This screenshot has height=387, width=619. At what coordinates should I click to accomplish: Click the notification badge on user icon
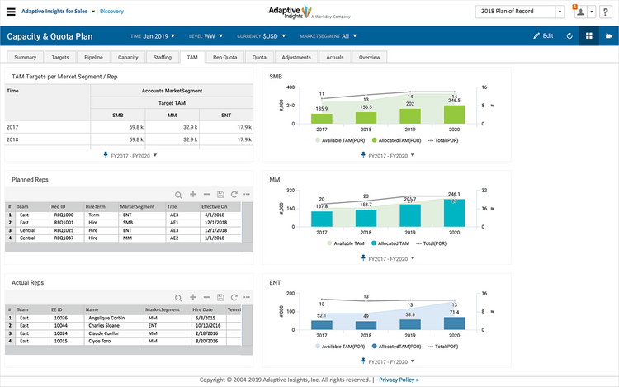click(x=574, y=7)
